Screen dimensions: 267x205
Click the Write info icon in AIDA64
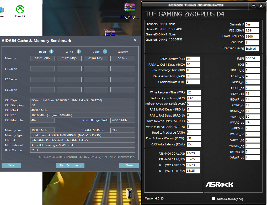[78, 51]
